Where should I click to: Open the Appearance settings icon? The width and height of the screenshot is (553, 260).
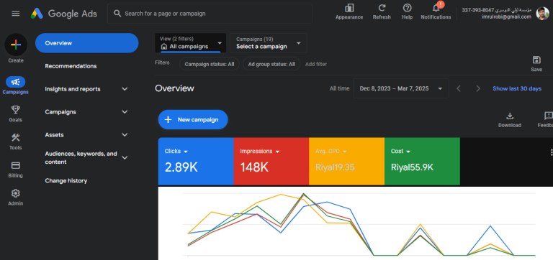349,8
